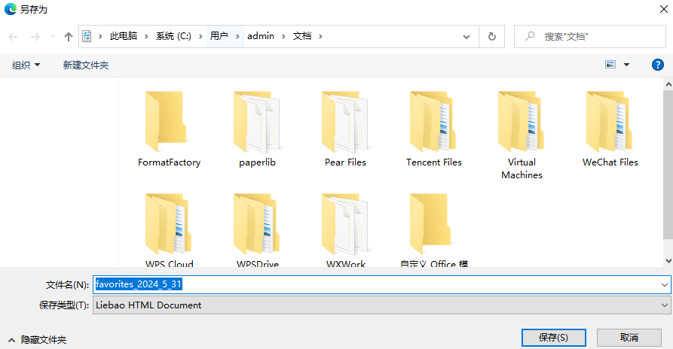Image resolution: width=673 pixels, height=349 pixels.
Task: Open the paperlib folder
Action: (257, 129)
